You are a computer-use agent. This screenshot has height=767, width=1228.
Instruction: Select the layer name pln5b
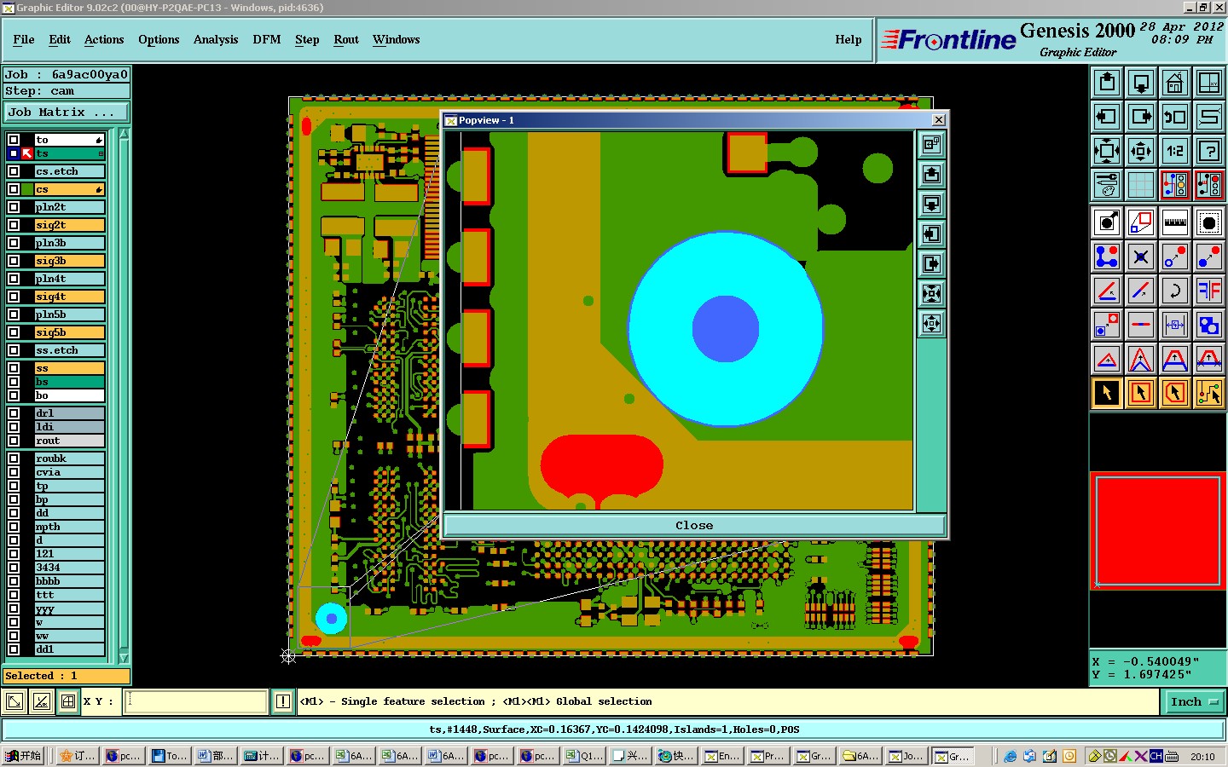point(69,314)
